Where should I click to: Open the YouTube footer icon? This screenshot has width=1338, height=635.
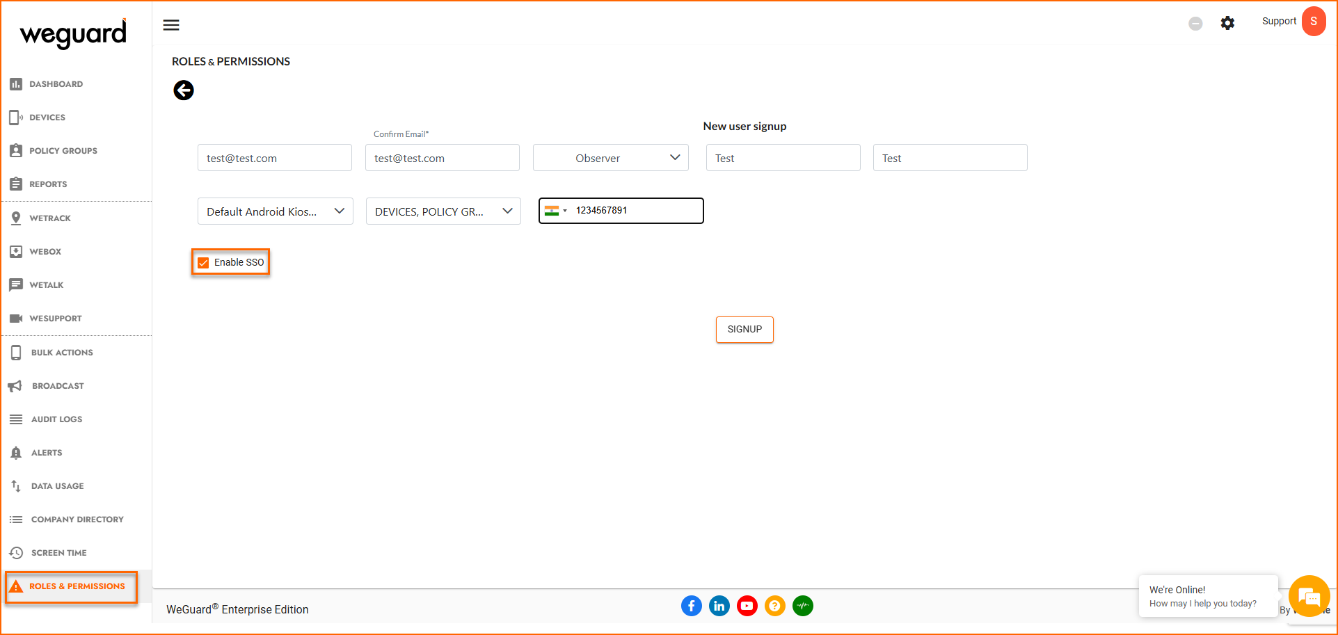tap(747, 606)
